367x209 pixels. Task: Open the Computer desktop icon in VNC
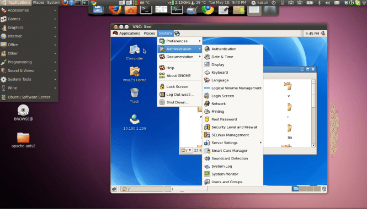[x=135, y=52]
